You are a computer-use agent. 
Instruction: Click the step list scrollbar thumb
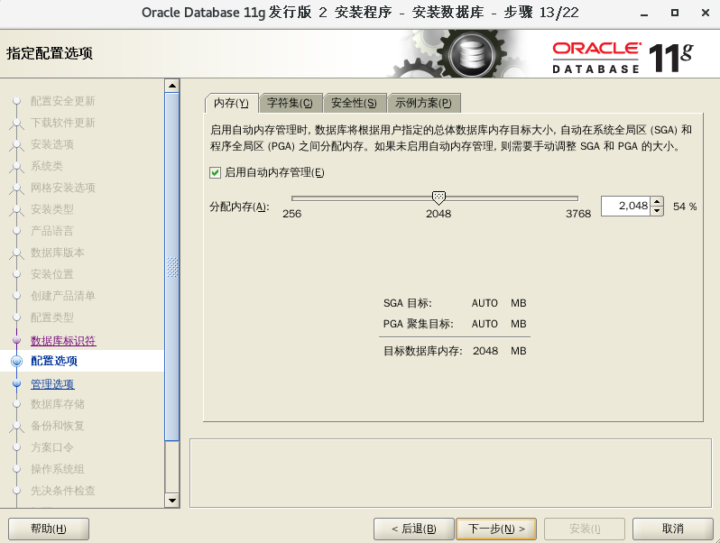coord(172,267)
